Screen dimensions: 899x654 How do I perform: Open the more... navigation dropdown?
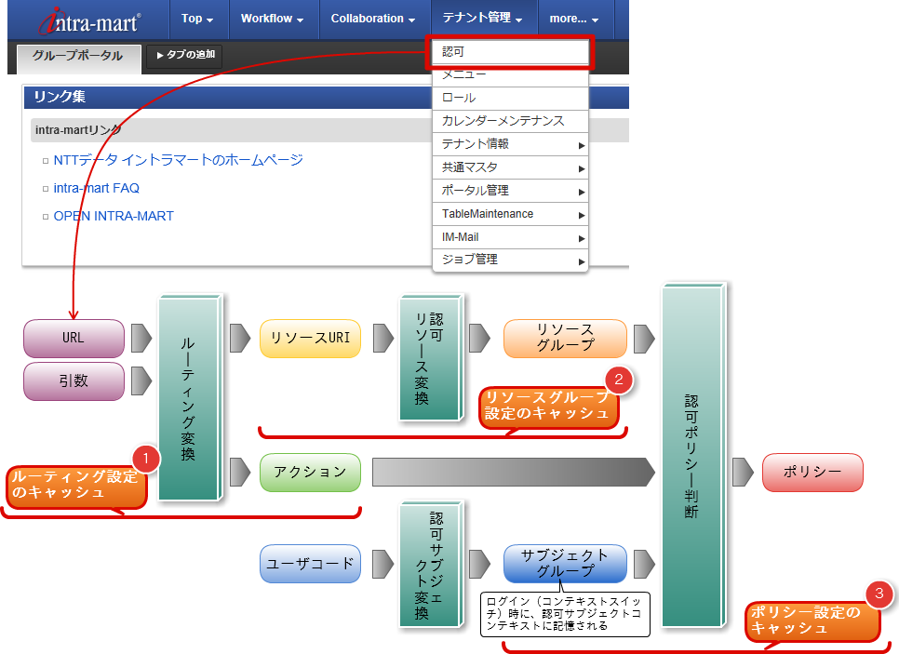(574, 19)
